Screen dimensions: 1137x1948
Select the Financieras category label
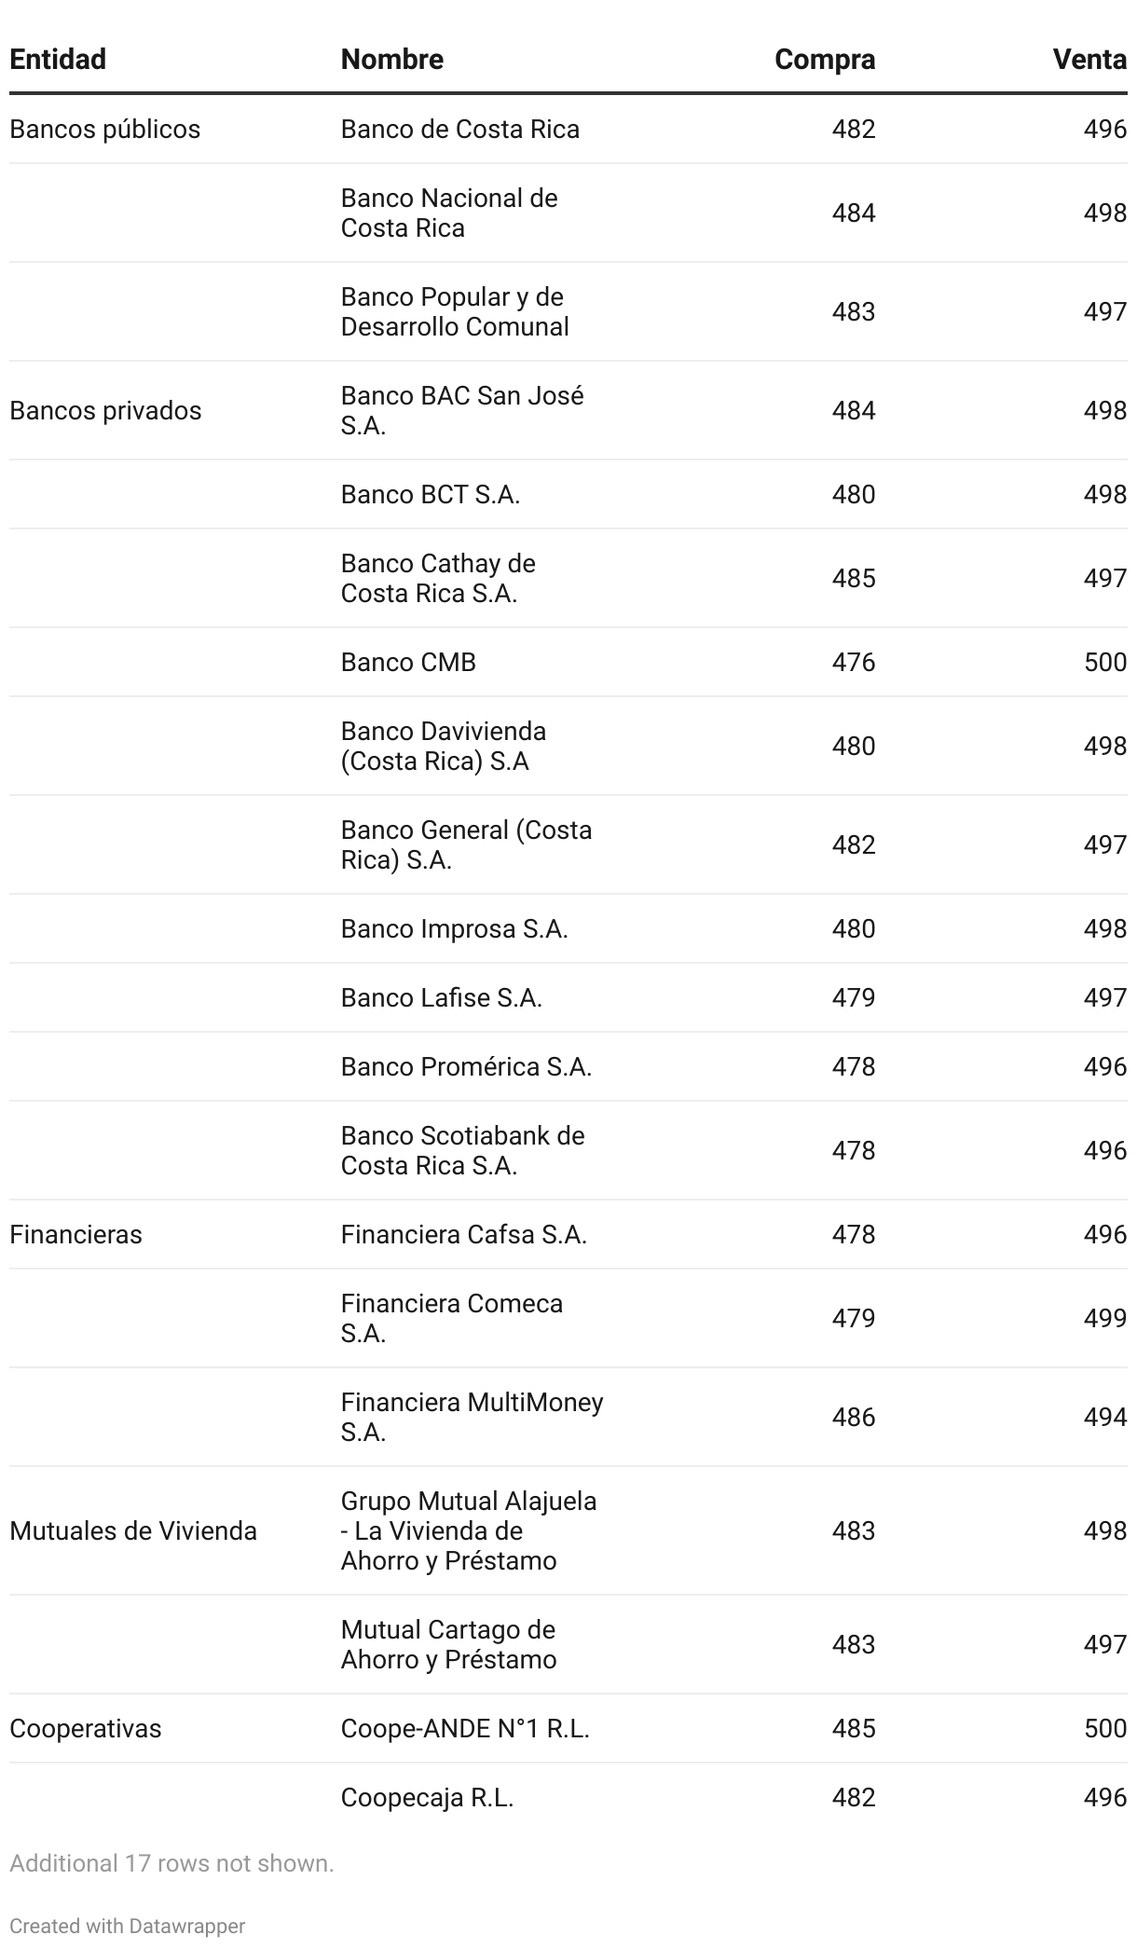tap(75, 1234)
